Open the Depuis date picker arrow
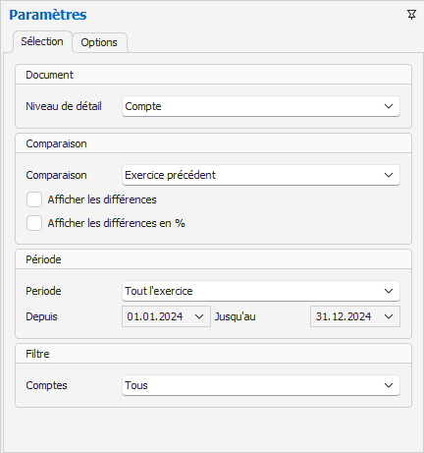The image size is (424, 453). pyautogui.click(x=199, y=316)
